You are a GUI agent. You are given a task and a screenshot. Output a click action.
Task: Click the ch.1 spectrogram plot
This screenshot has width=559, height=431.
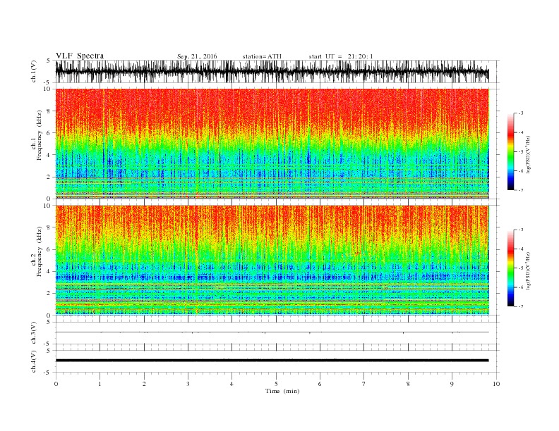(x=272, y=144)
